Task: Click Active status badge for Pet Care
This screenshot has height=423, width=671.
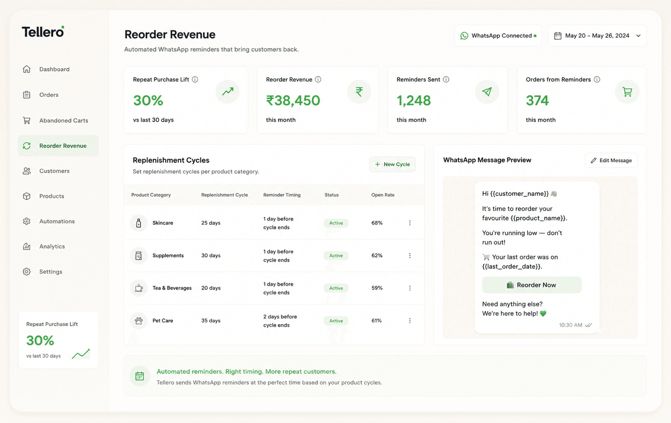Action: [x=336, y=321]
